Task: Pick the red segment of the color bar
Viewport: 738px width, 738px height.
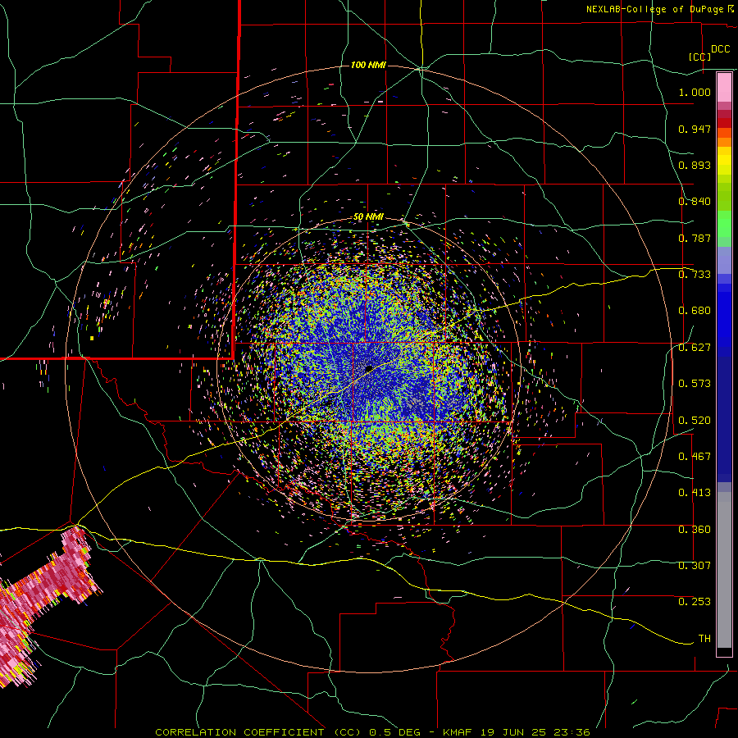Action: (x=724, y=123)
